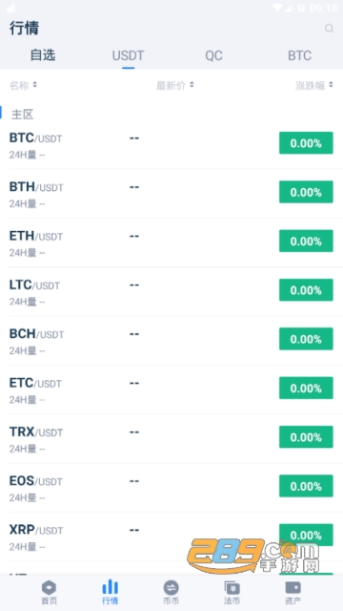Open the TRX/USDT pair row
Viewport: 343px width, 611px height.
(x=171, y=438)
